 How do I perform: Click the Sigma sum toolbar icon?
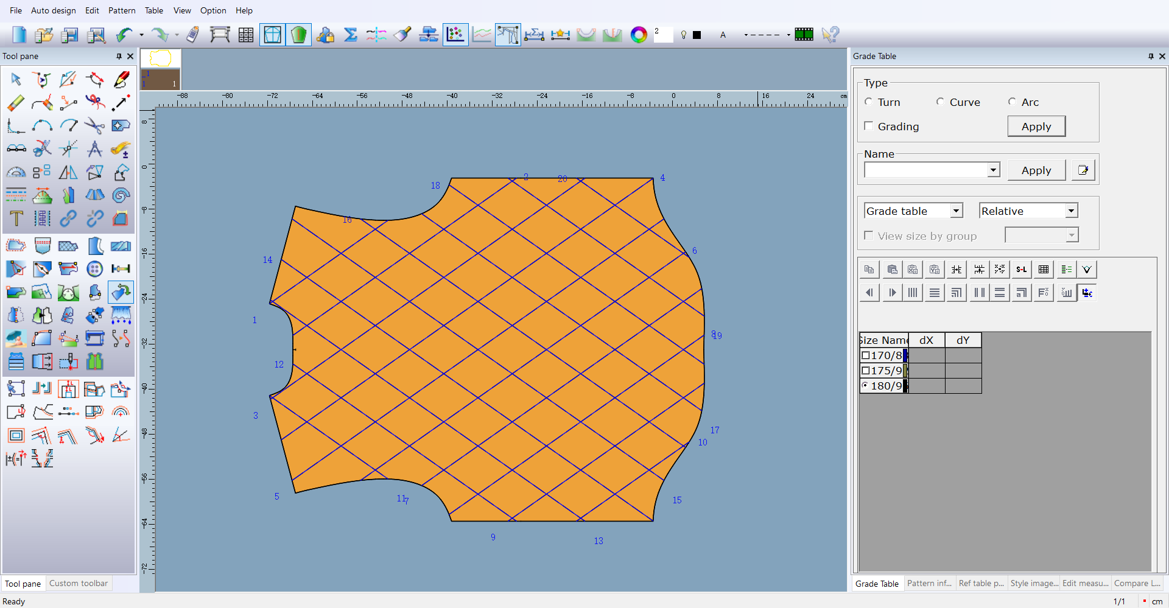[x=351, y=35]
